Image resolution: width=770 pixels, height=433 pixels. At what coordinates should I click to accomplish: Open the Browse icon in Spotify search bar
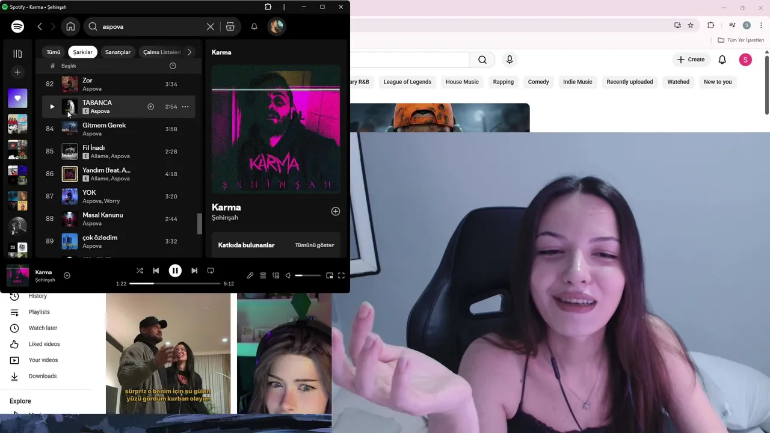(230, 26)
